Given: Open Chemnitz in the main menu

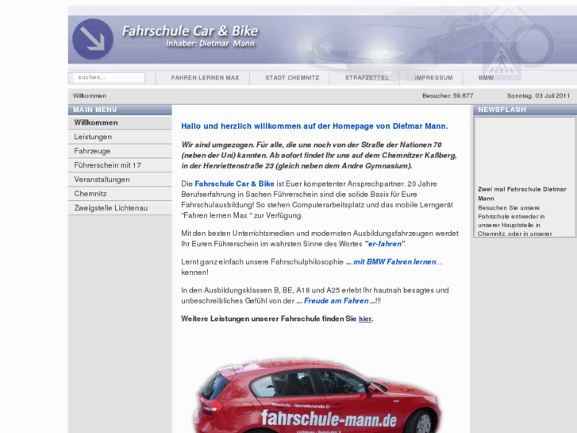Looking at the screenshot, I should tap(120, 194).
